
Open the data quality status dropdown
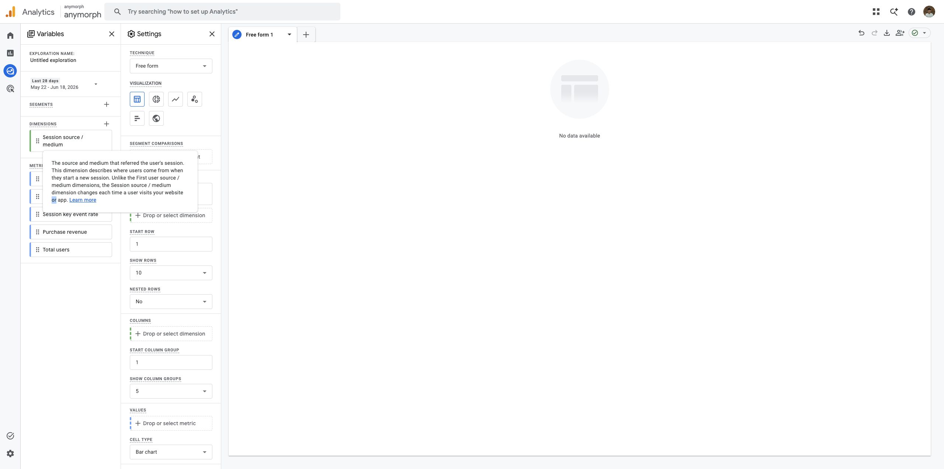point(919,33)
